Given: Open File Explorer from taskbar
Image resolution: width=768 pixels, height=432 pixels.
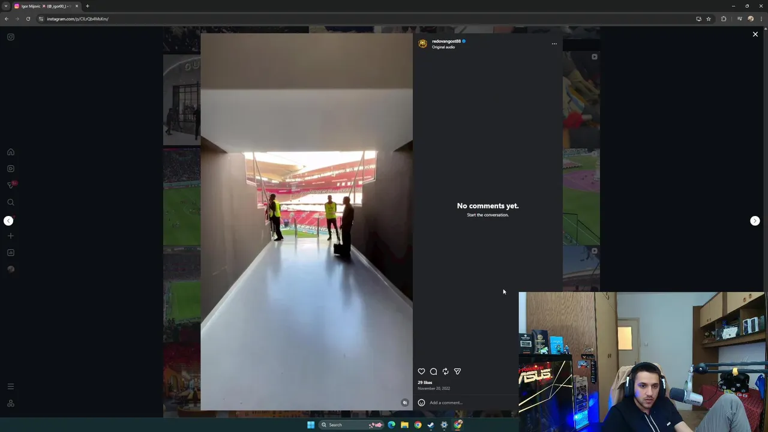Looking at the screenshot, I should point(404,425).
